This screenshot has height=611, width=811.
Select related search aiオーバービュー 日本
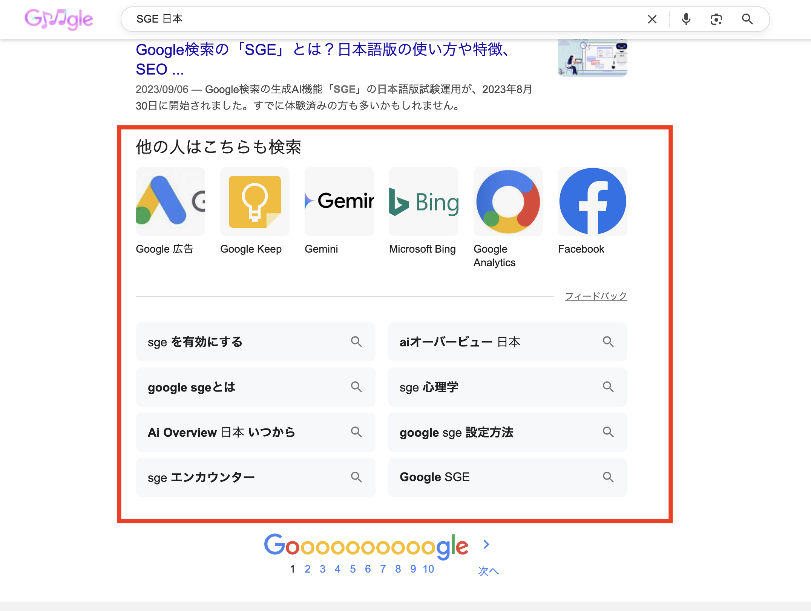507,342
